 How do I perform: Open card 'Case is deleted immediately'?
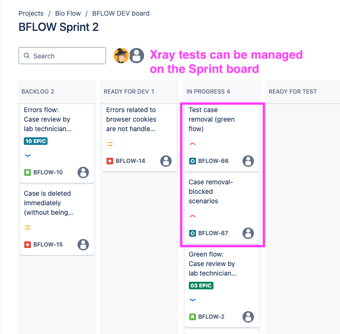pos(57,220)
